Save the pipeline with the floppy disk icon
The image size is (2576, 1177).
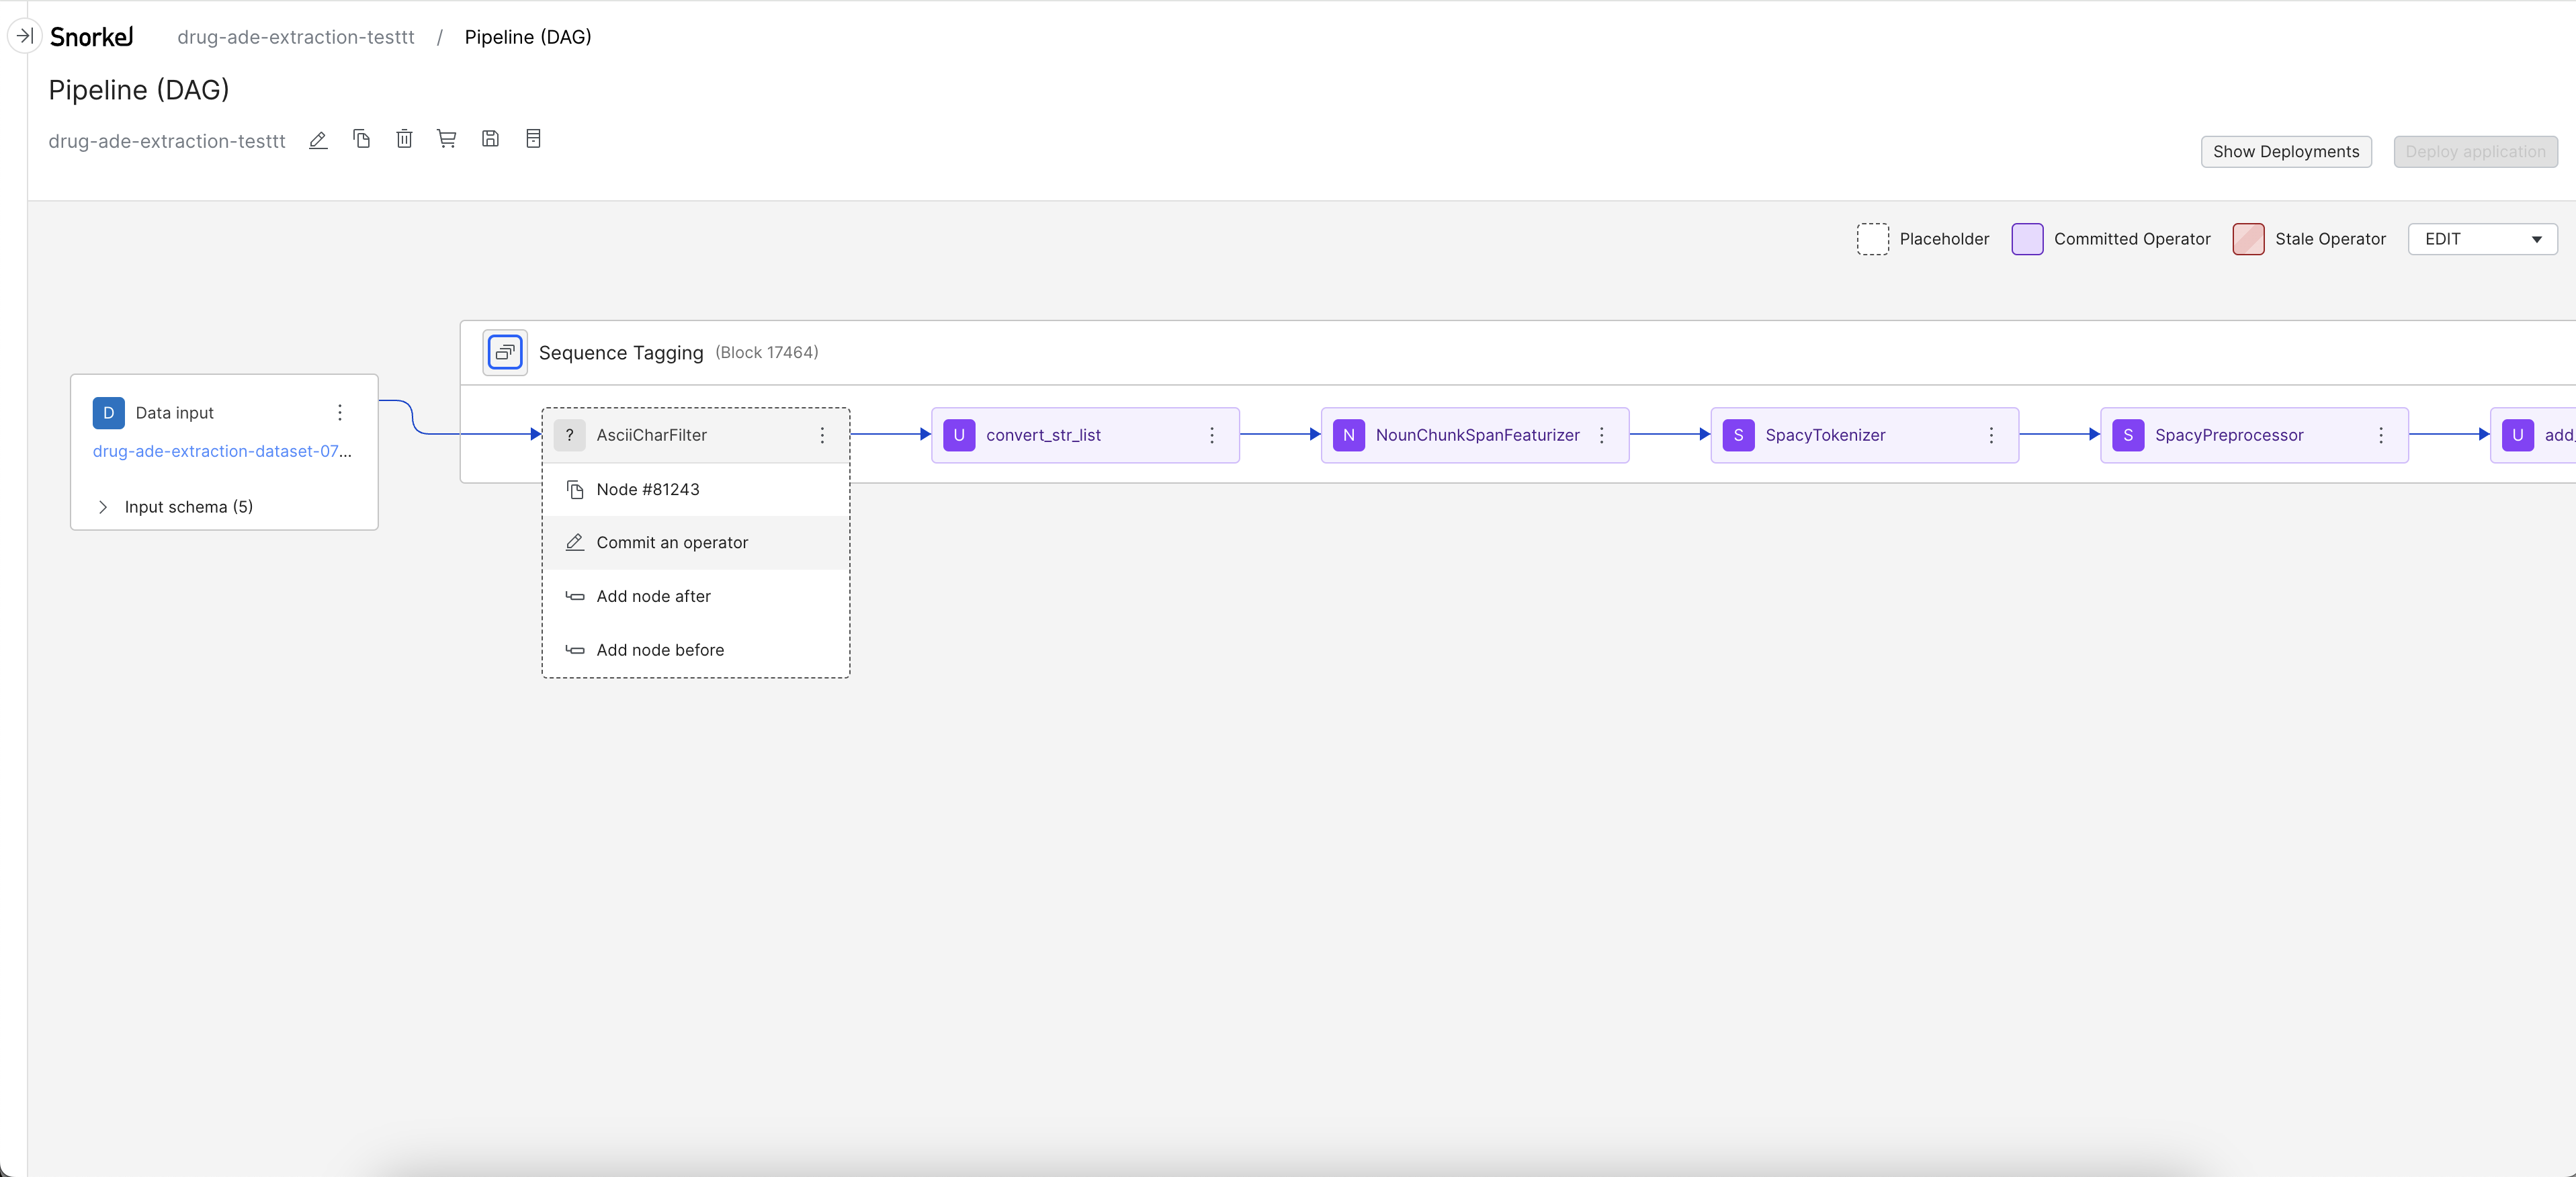click(490, 139)
